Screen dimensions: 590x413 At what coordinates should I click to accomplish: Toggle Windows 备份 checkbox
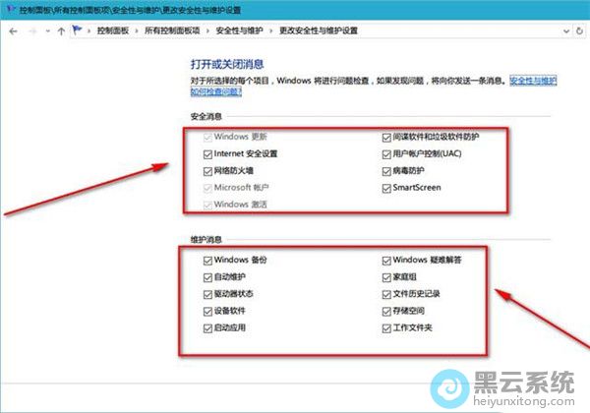(x=207, y=261)
